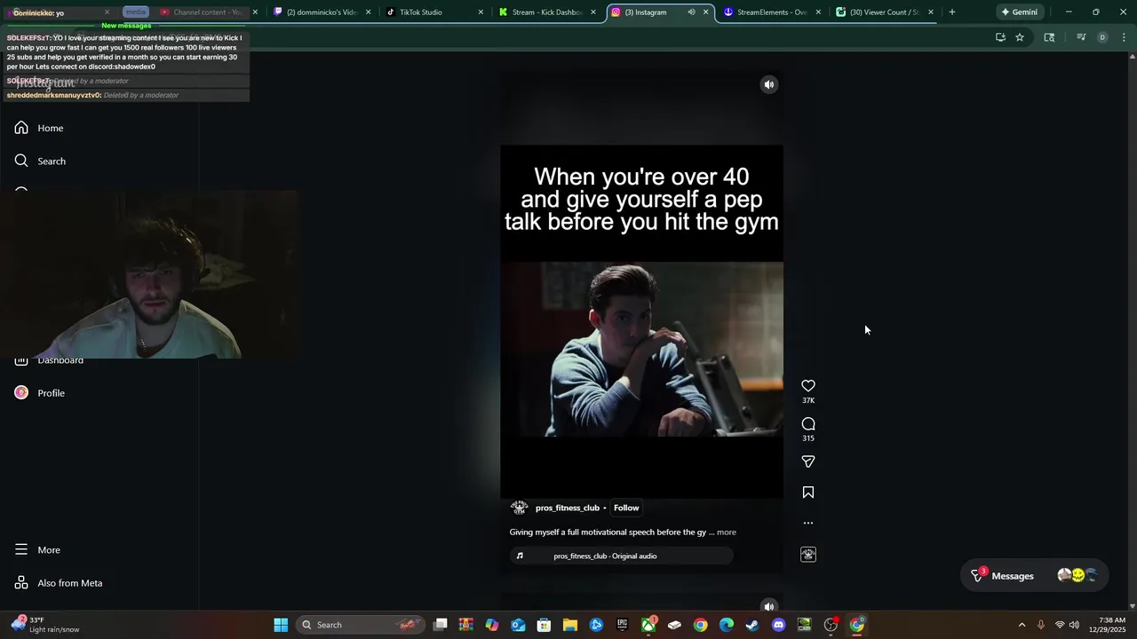Screen dimensions: 1137x639
Task: Switch to the domminicko's Video Twitch tab
Action: pyautogui.click(x=320, y=12)
